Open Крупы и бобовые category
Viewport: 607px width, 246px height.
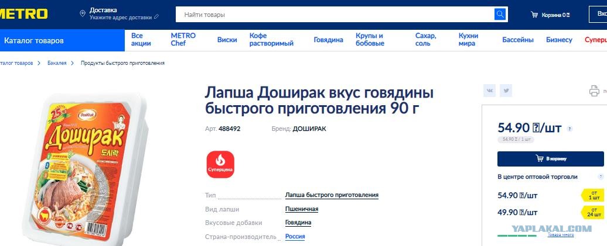pos(370,39)
